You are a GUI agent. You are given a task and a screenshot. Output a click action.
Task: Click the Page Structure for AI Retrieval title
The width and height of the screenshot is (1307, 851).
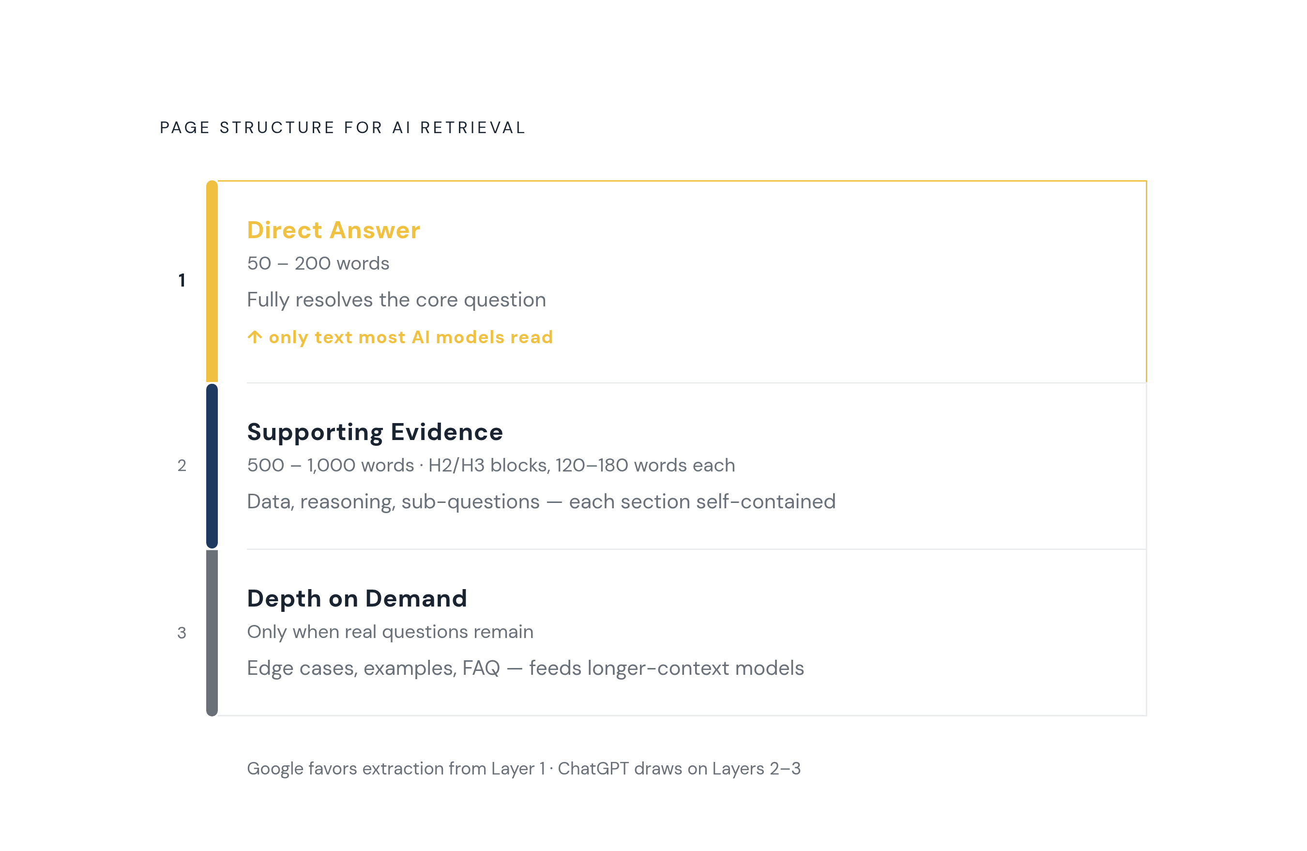click(343, 127)
